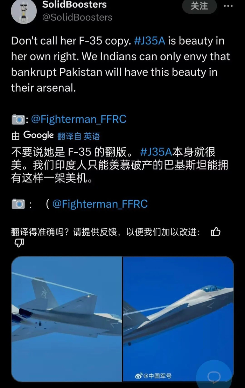Click Weibo @中国军号 watermark on photo
This screenshot has height=388, width=245.
(153, 376)
